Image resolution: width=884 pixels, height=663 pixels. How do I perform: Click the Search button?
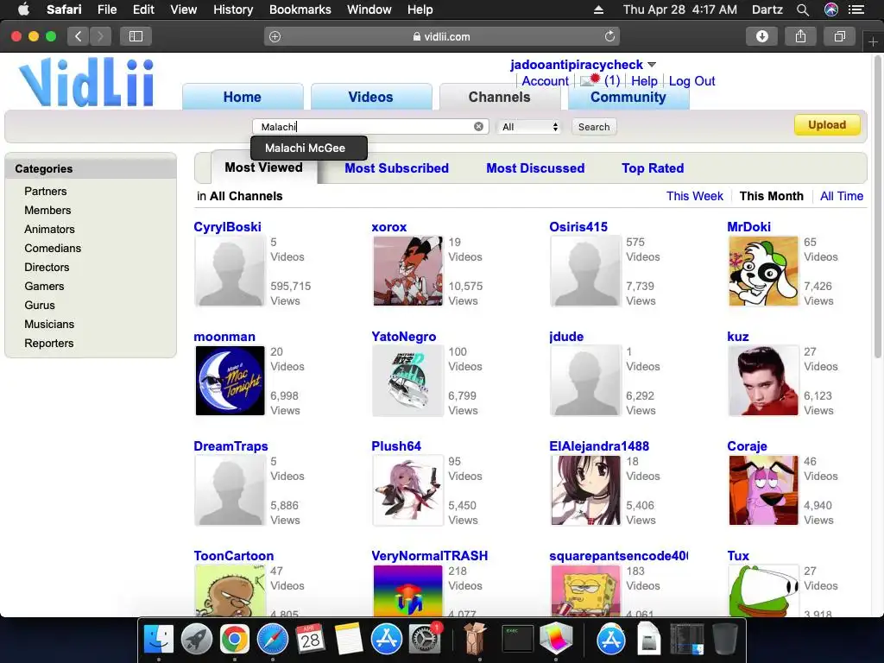[594, 127]
